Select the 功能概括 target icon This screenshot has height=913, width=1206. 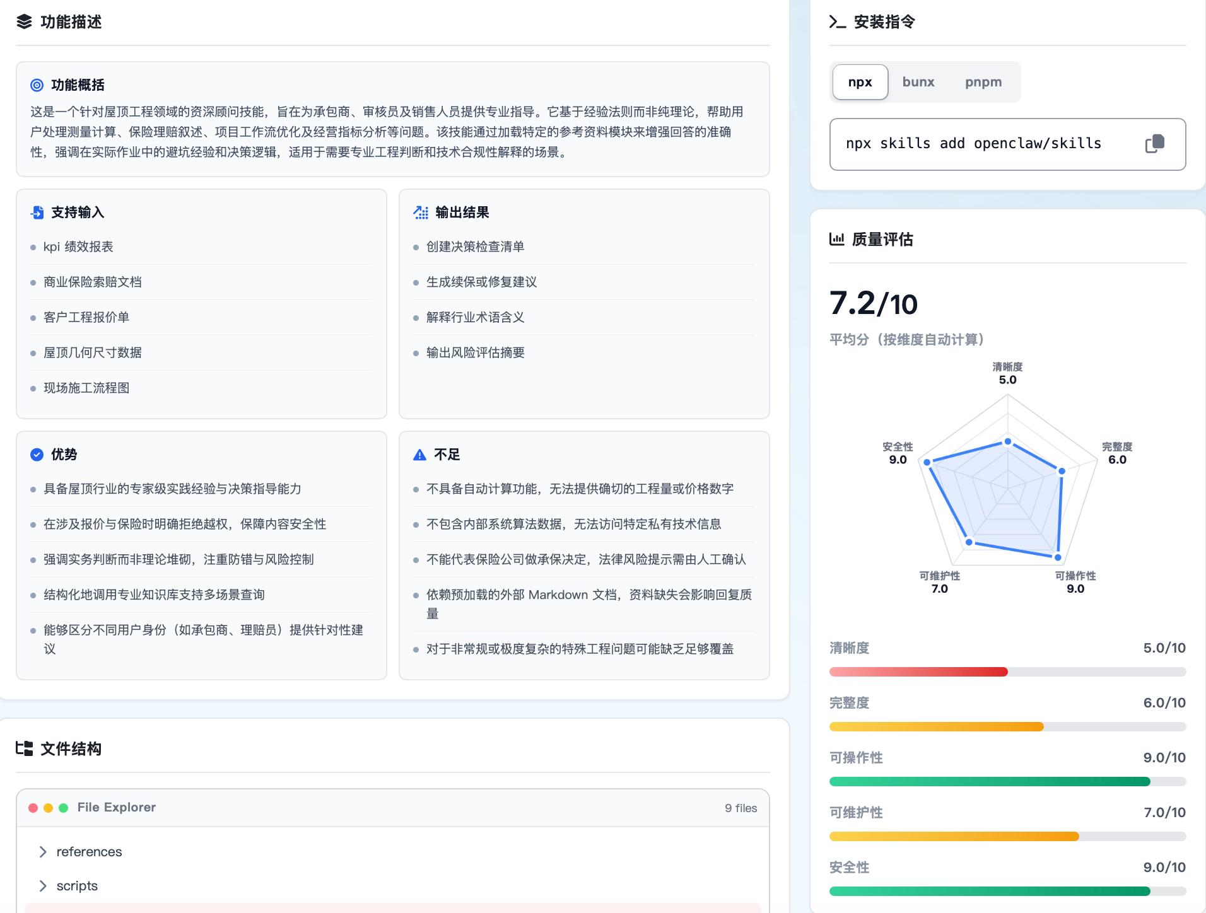click(37, 85)
